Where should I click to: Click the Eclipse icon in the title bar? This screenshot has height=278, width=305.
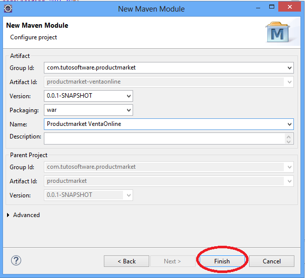coord(8,9)
